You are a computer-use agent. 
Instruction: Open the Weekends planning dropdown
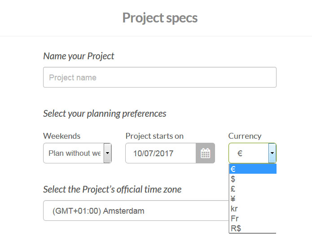coord(77,153)
